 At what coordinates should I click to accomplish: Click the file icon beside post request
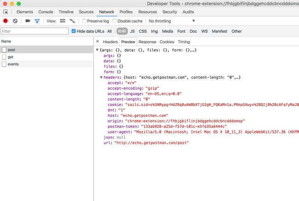click(x=4, y=50)
